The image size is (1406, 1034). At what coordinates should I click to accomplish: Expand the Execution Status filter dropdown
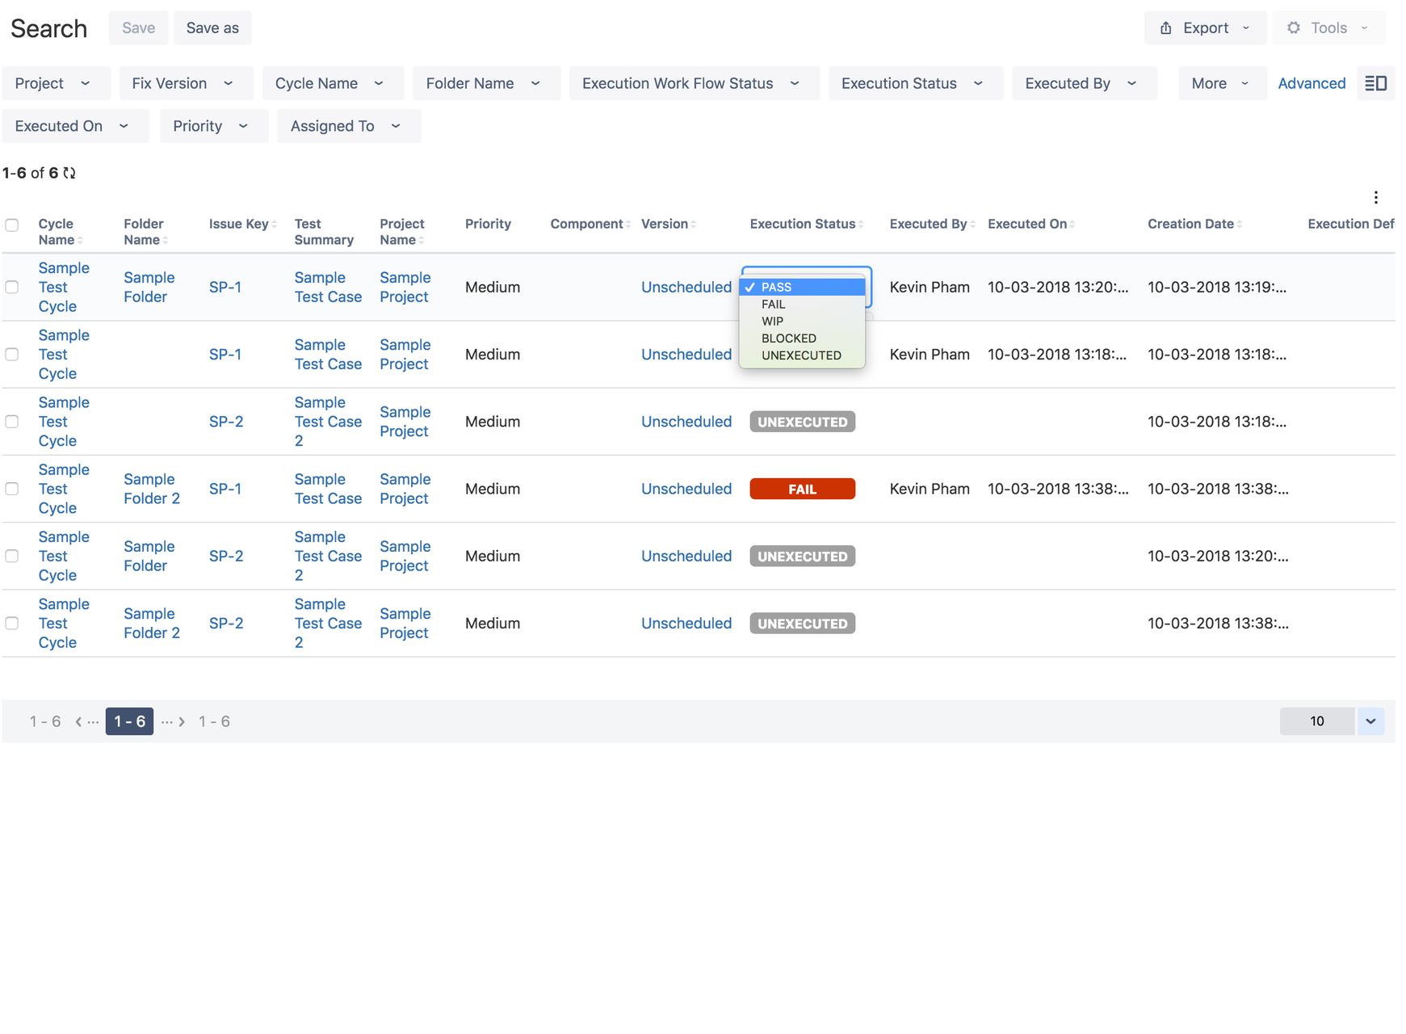(x=916, y=83)
